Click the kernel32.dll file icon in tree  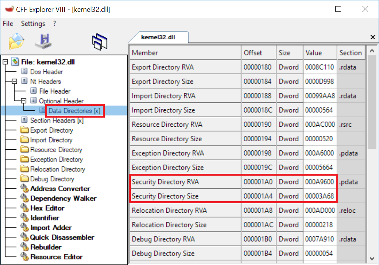coord(15,62)
